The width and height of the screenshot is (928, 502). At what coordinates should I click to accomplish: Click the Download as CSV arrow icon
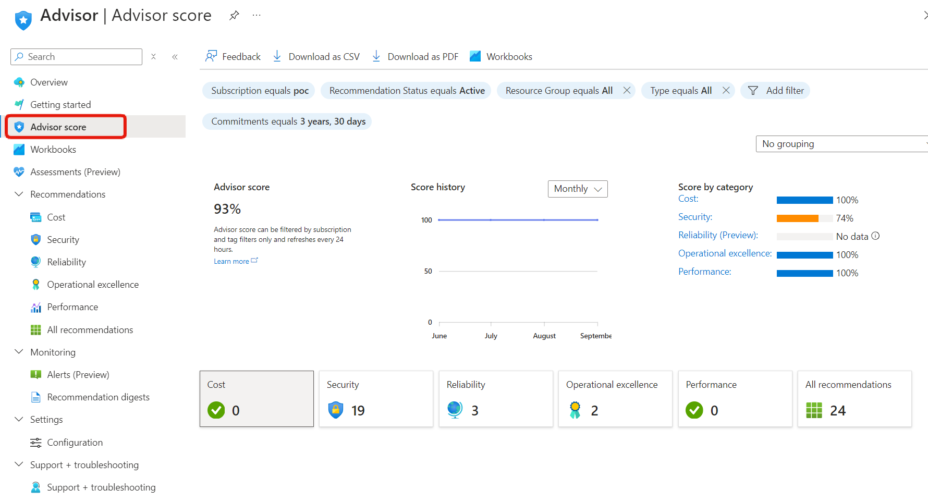tap(277, 56)
